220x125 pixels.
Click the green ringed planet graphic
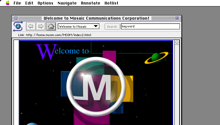tap(157, 58)
